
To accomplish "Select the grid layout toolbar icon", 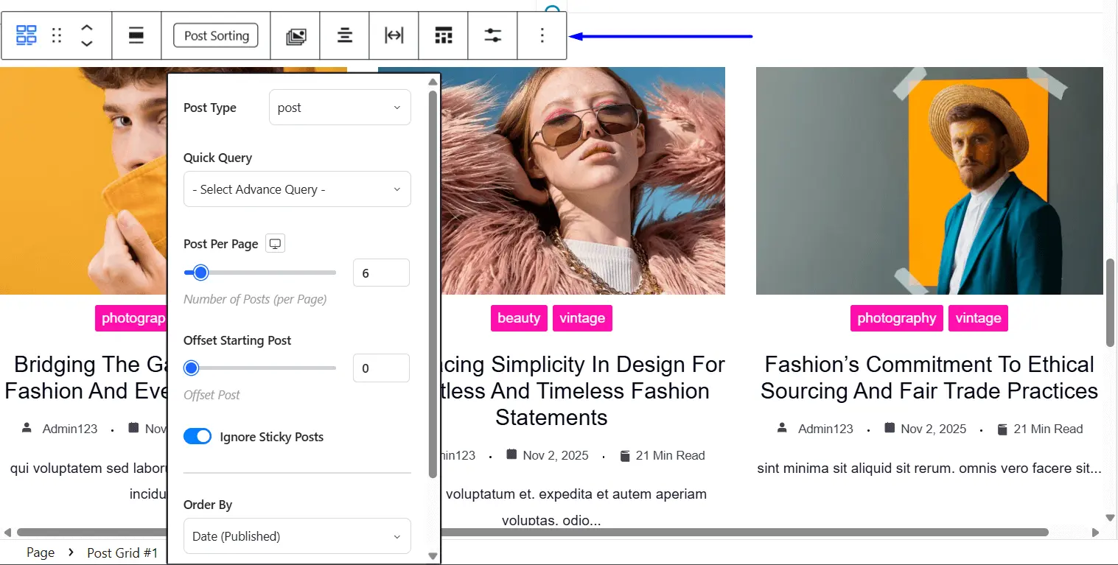I will [443, 35].
